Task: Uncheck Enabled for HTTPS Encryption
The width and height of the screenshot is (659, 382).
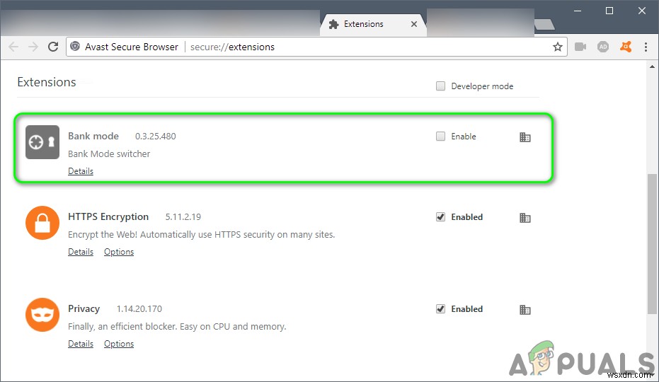Action: pyautogui.click(x=440, y=217)
